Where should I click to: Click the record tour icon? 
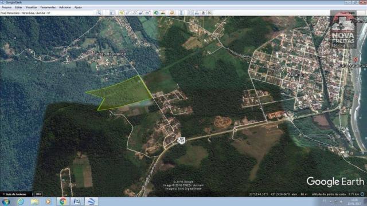(x=147, y=13)
